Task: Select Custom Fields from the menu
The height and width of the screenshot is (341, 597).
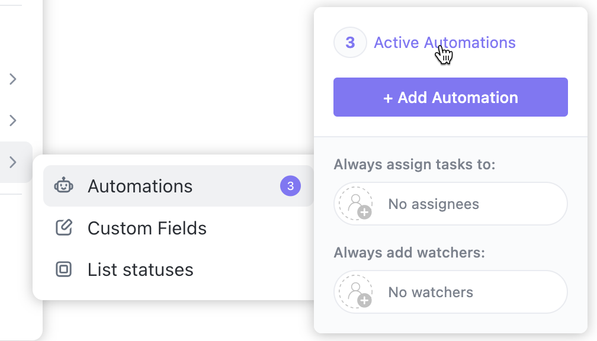Action: tap(147, 228)
